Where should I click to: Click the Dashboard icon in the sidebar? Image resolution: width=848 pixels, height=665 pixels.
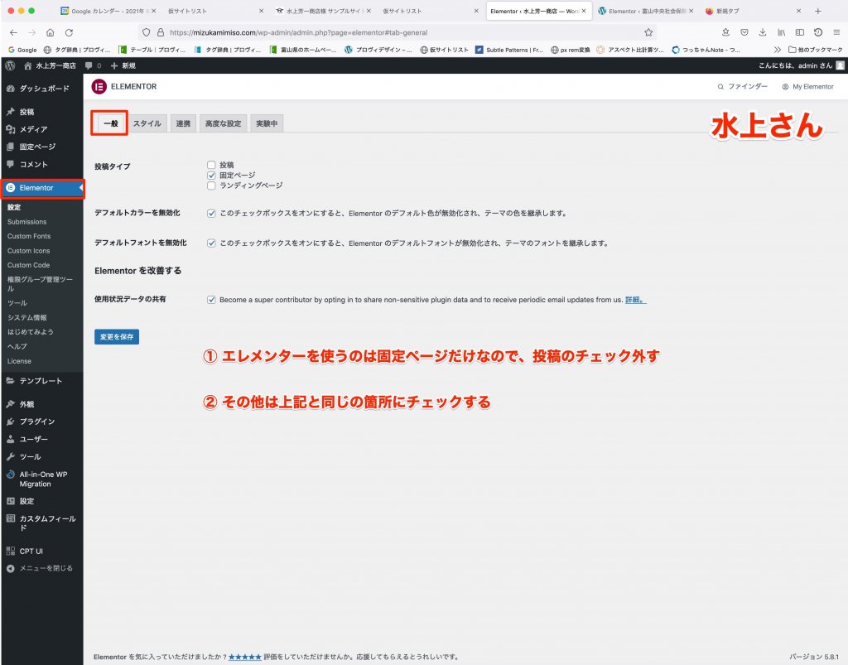click(x=10, y=88)
